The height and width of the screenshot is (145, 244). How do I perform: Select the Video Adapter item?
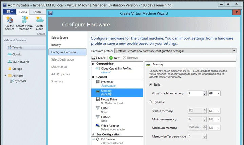point(110,126)
